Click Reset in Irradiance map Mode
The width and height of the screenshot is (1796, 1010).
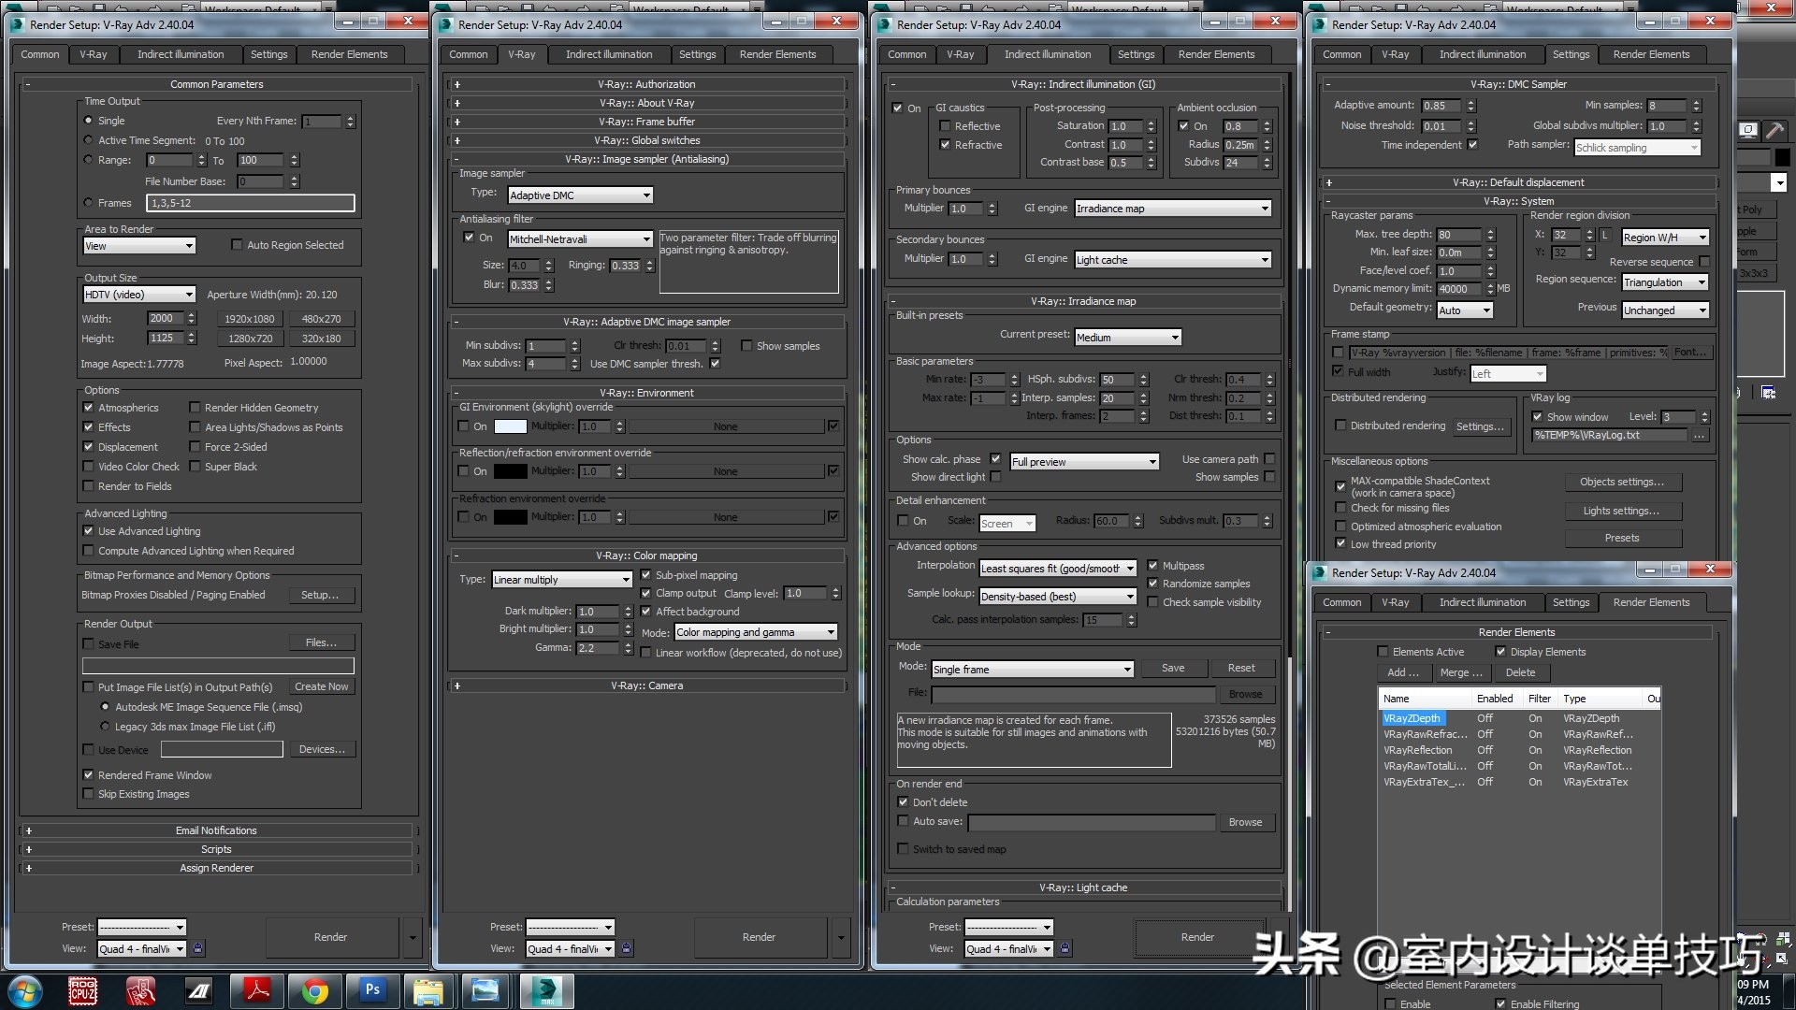[1240, 668]
